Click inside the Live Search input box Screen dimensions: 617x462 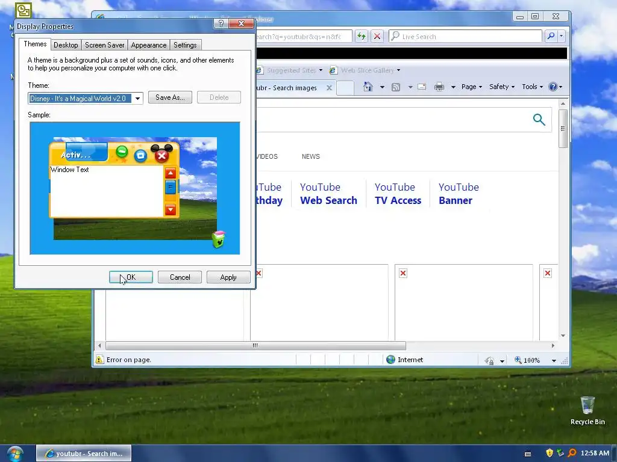465,36
